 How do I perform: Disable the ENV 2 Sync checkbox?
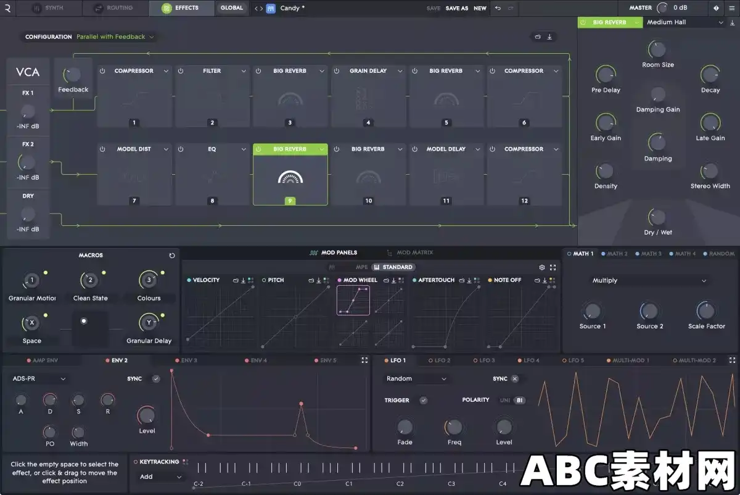pos(156,379)
